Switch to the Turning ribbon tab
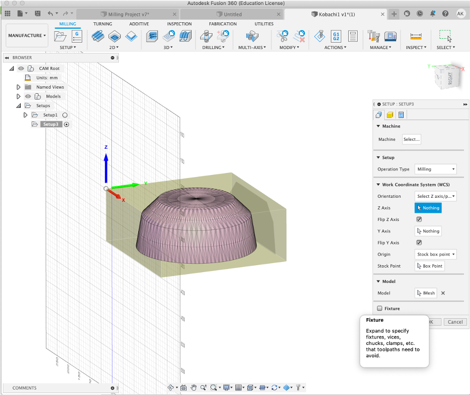 tap(103, 24)
